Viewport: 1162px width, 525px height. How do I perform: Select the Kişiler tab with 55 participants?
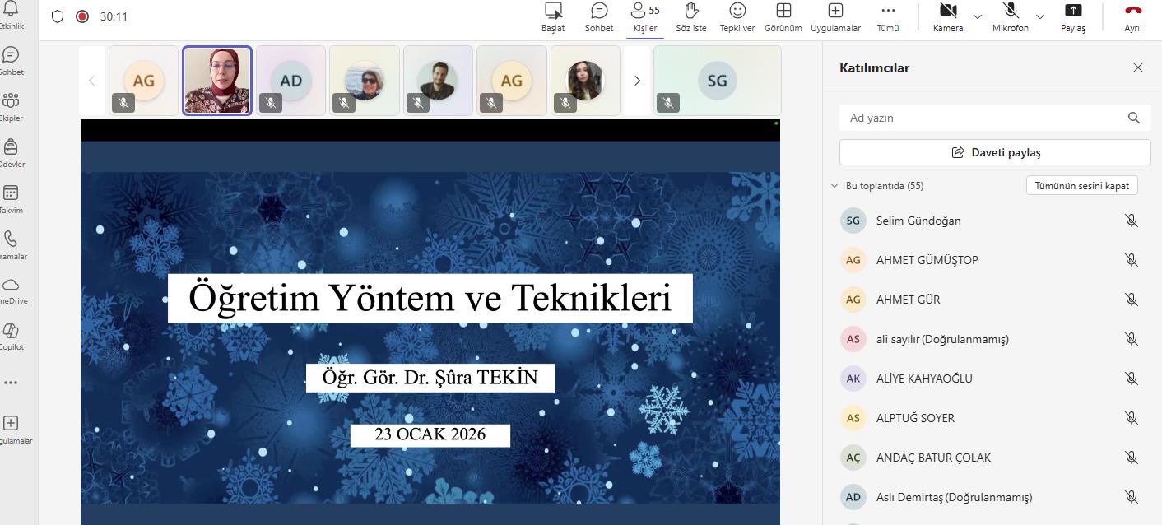point(644,12)
